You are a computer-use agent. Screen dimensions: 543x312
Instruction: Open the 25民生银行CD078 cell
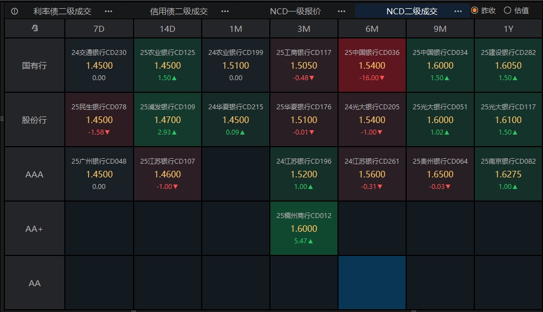99,119
